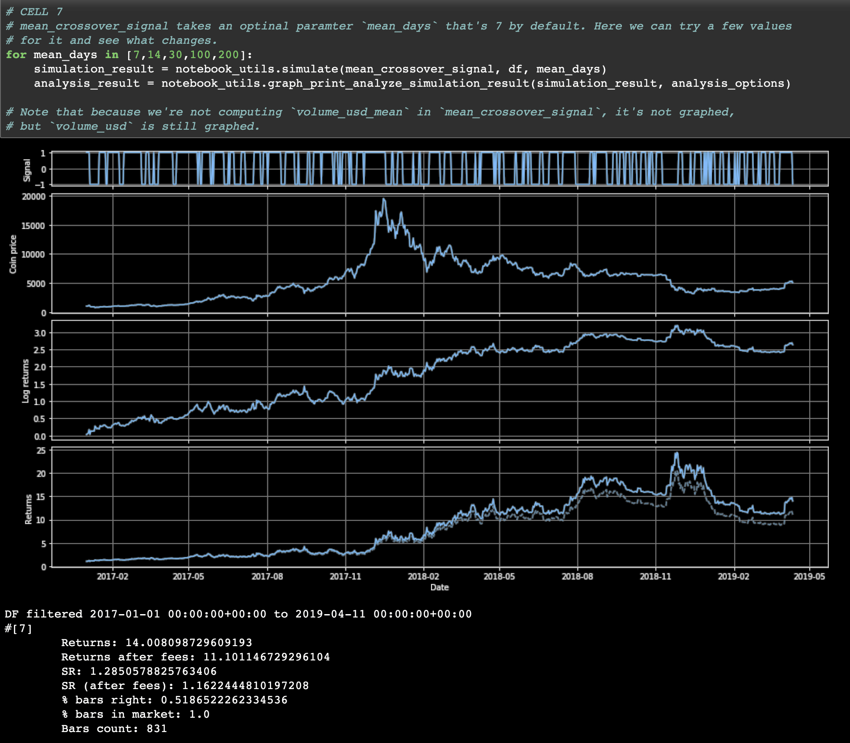Viewport: 850px width, 743px height.
Task: Click the '5000' Coin price tick label
Action: (x=36, y=284)
